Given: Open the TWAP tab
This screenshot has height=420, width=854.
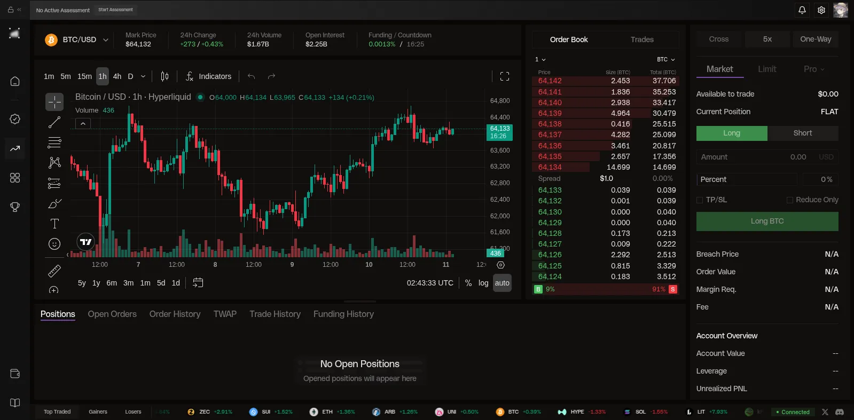Looking at the screenshot, I should pyautogui.click(x=225, y=314).
